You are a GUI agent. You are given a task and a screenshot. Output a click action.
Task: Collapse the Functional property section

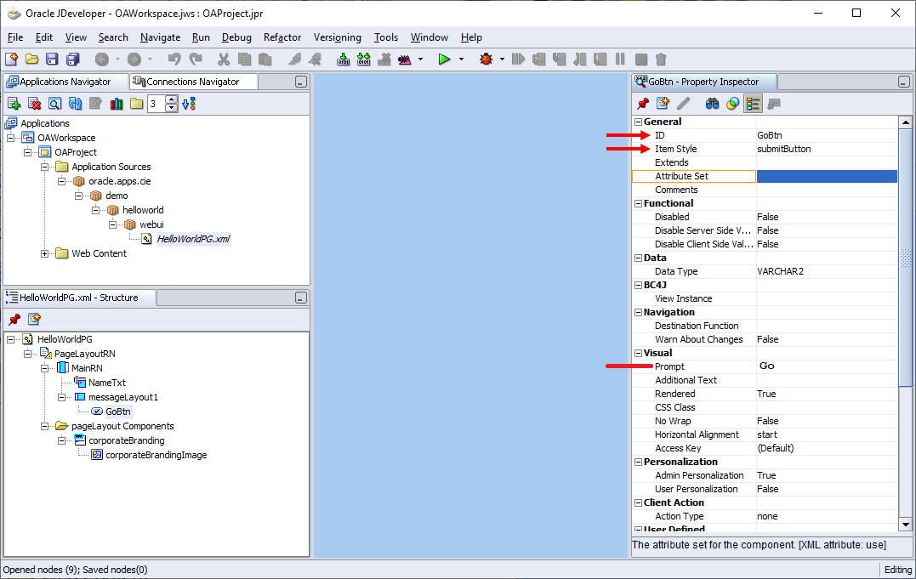[639, 203]
